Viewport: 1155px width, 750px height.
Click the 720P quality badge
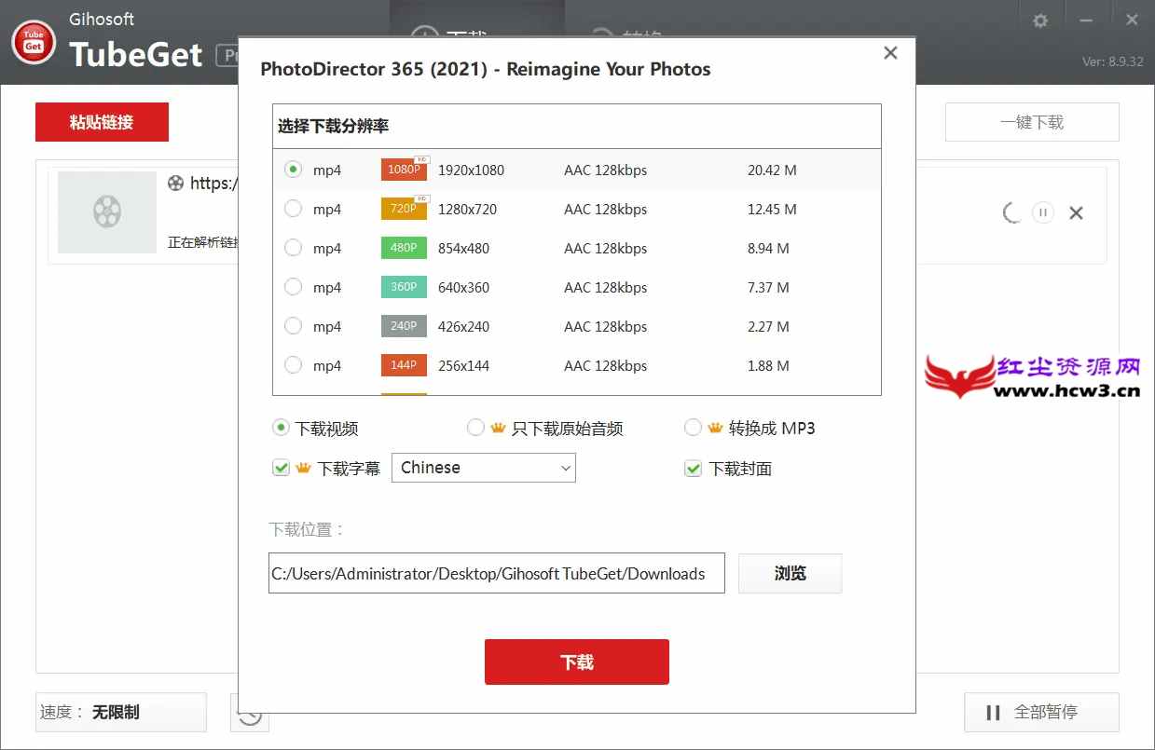click(404, 209)
